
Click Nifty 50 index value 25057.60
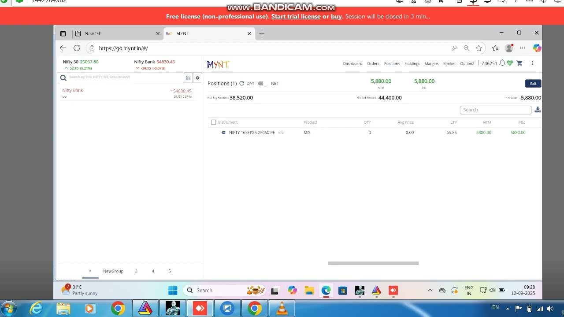point(89,62)
